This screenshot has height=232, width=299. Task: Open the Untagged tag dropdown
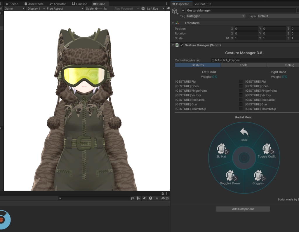pos(215,16)
